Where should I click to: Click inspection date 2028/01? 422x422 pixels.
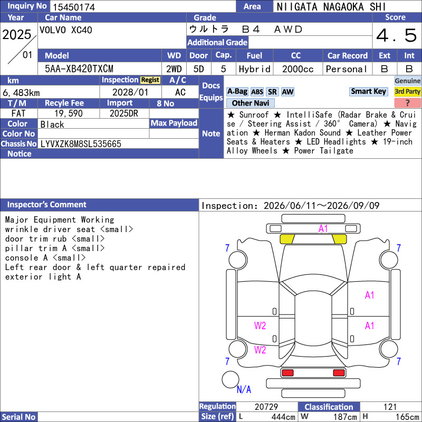[x=130, y=92]
